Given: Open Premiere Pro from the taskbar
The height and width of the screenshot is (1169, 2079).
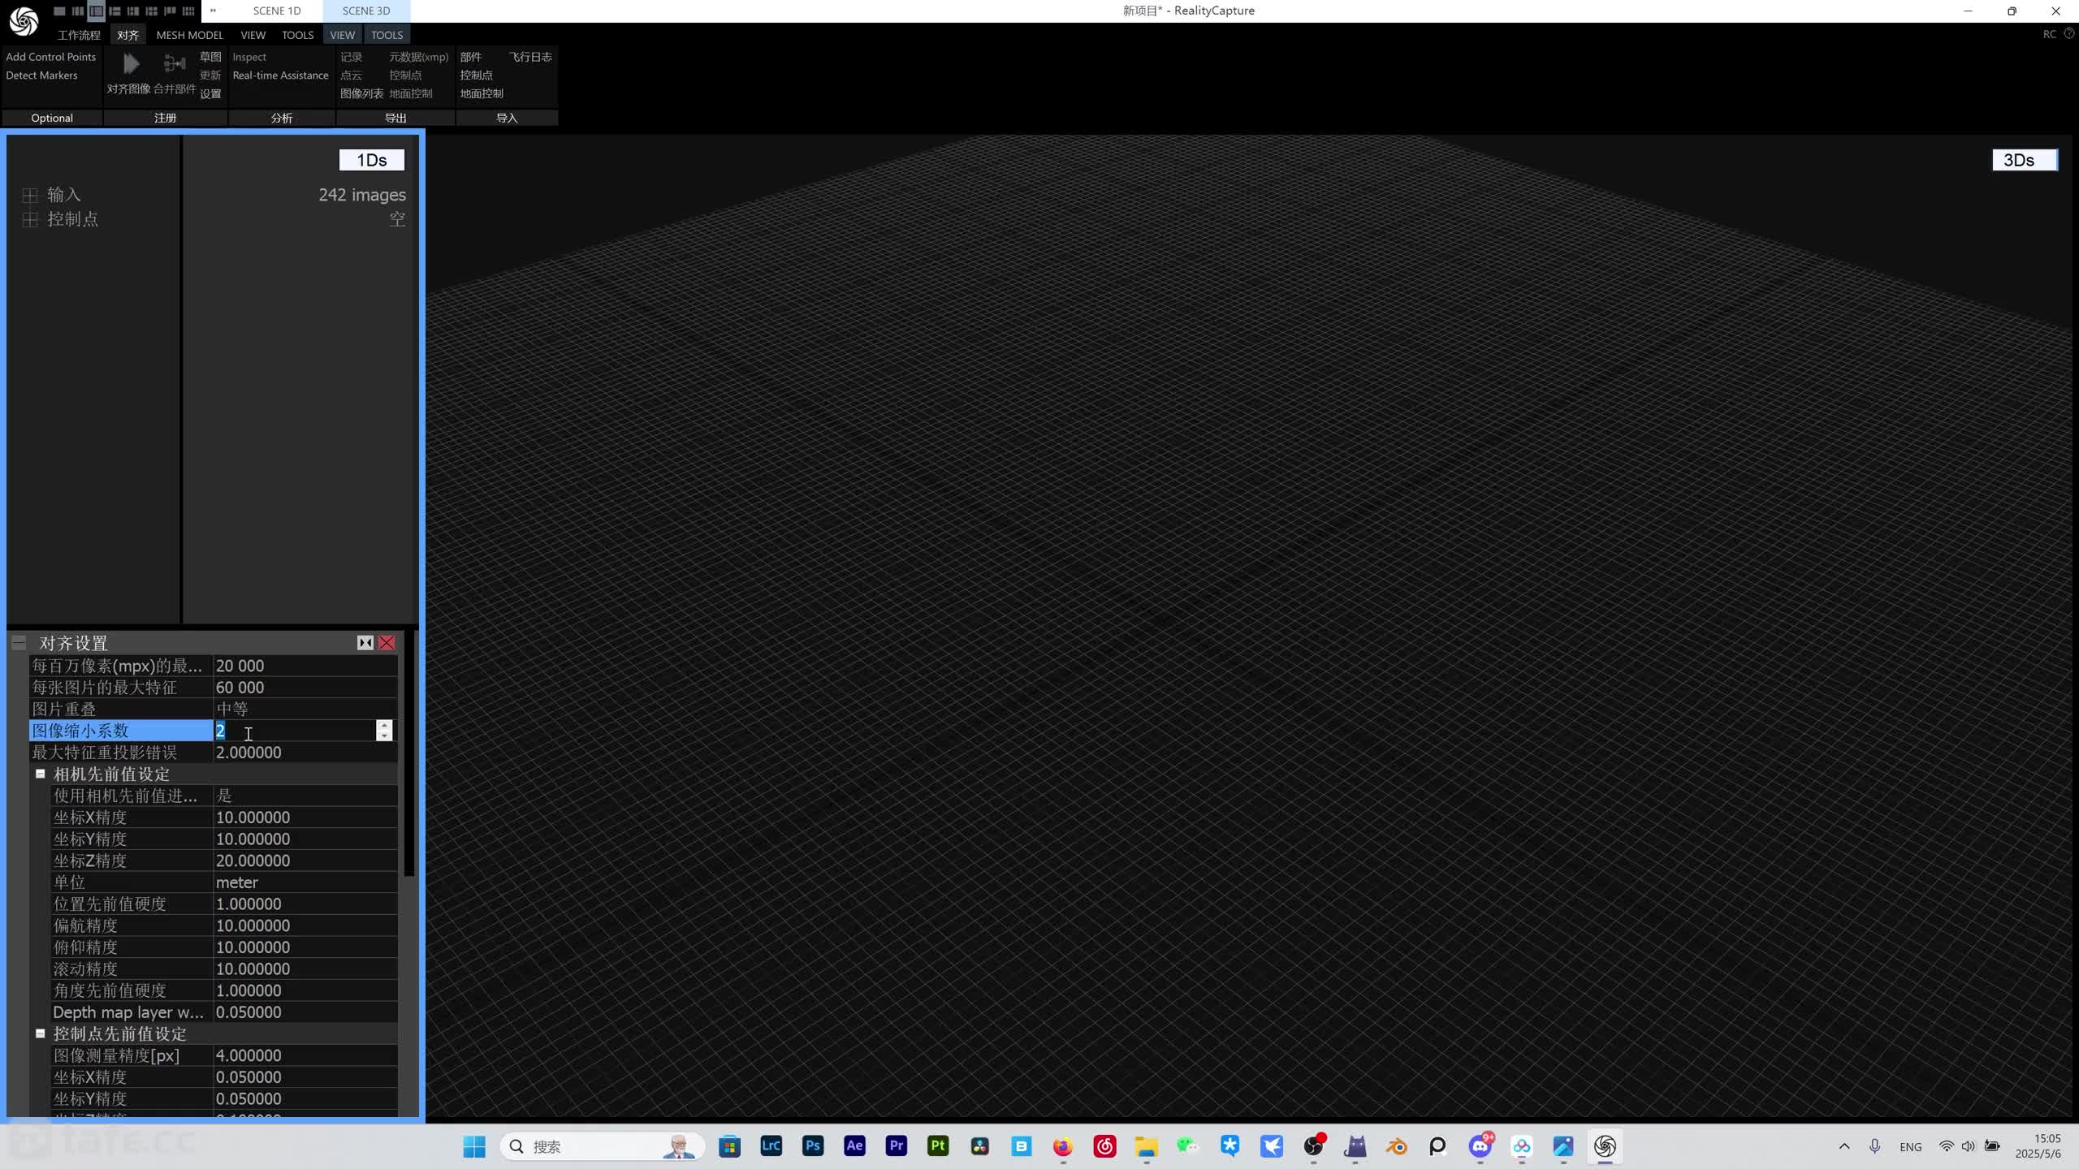Looking at the screenshot, I should (897, 1146).
